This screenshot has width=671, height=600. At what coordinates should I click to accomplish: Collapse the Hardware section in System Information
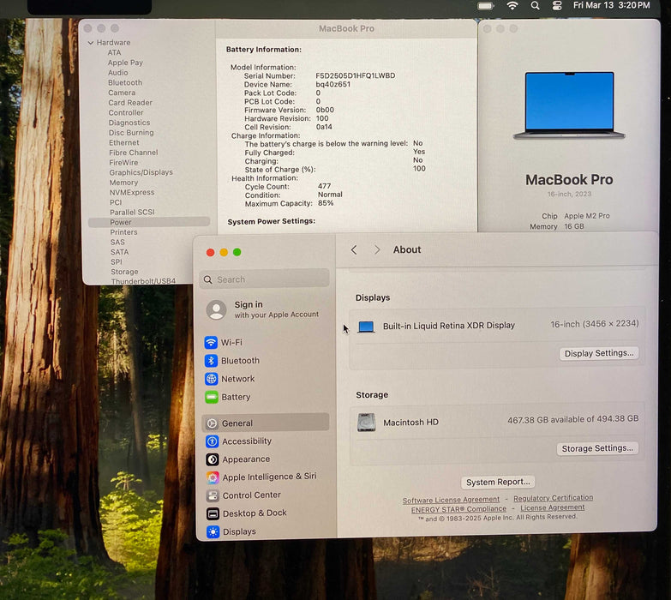(91, 43)
